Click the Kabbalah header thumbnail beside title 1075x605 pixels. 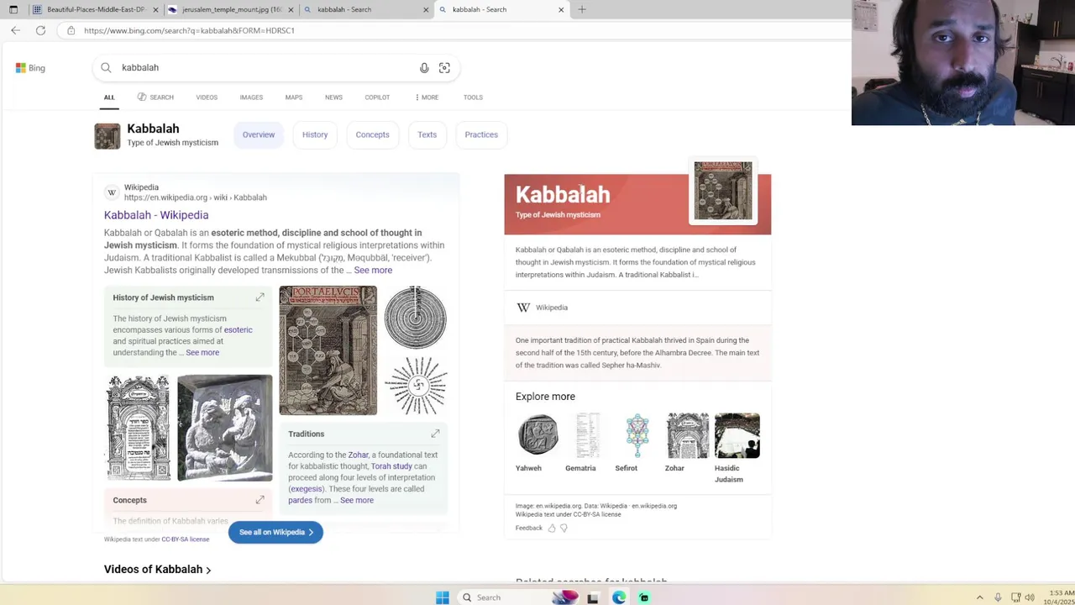[x=107, y=136]
